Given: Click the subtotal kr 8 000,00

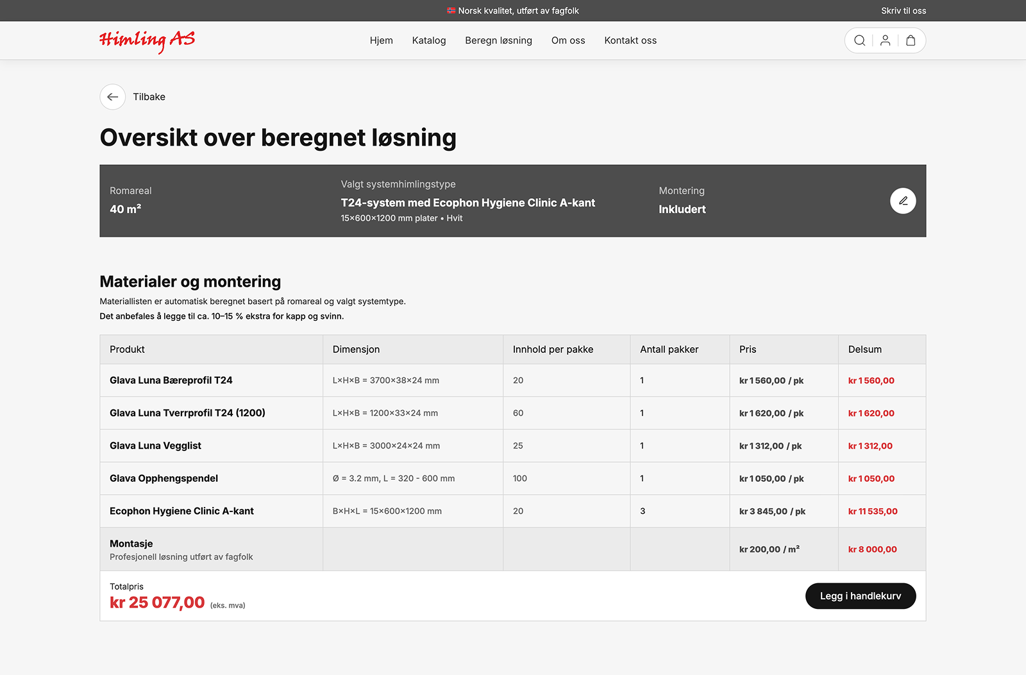Looking at the screenshot, I should tap(873, 549).
